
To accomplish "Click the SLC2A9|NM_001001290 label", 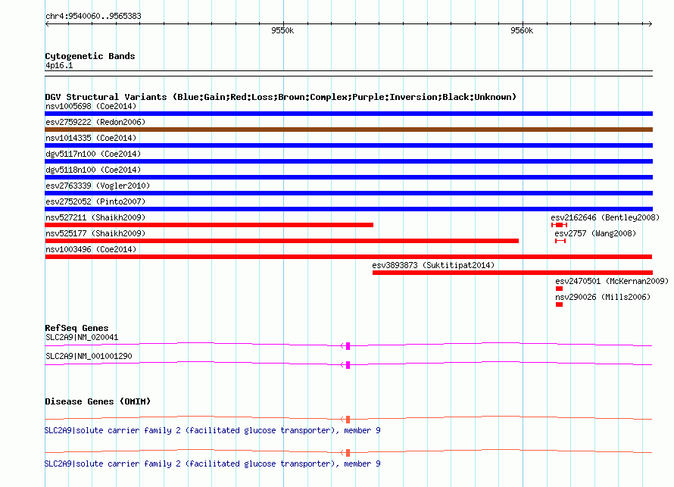I will 89,356.
